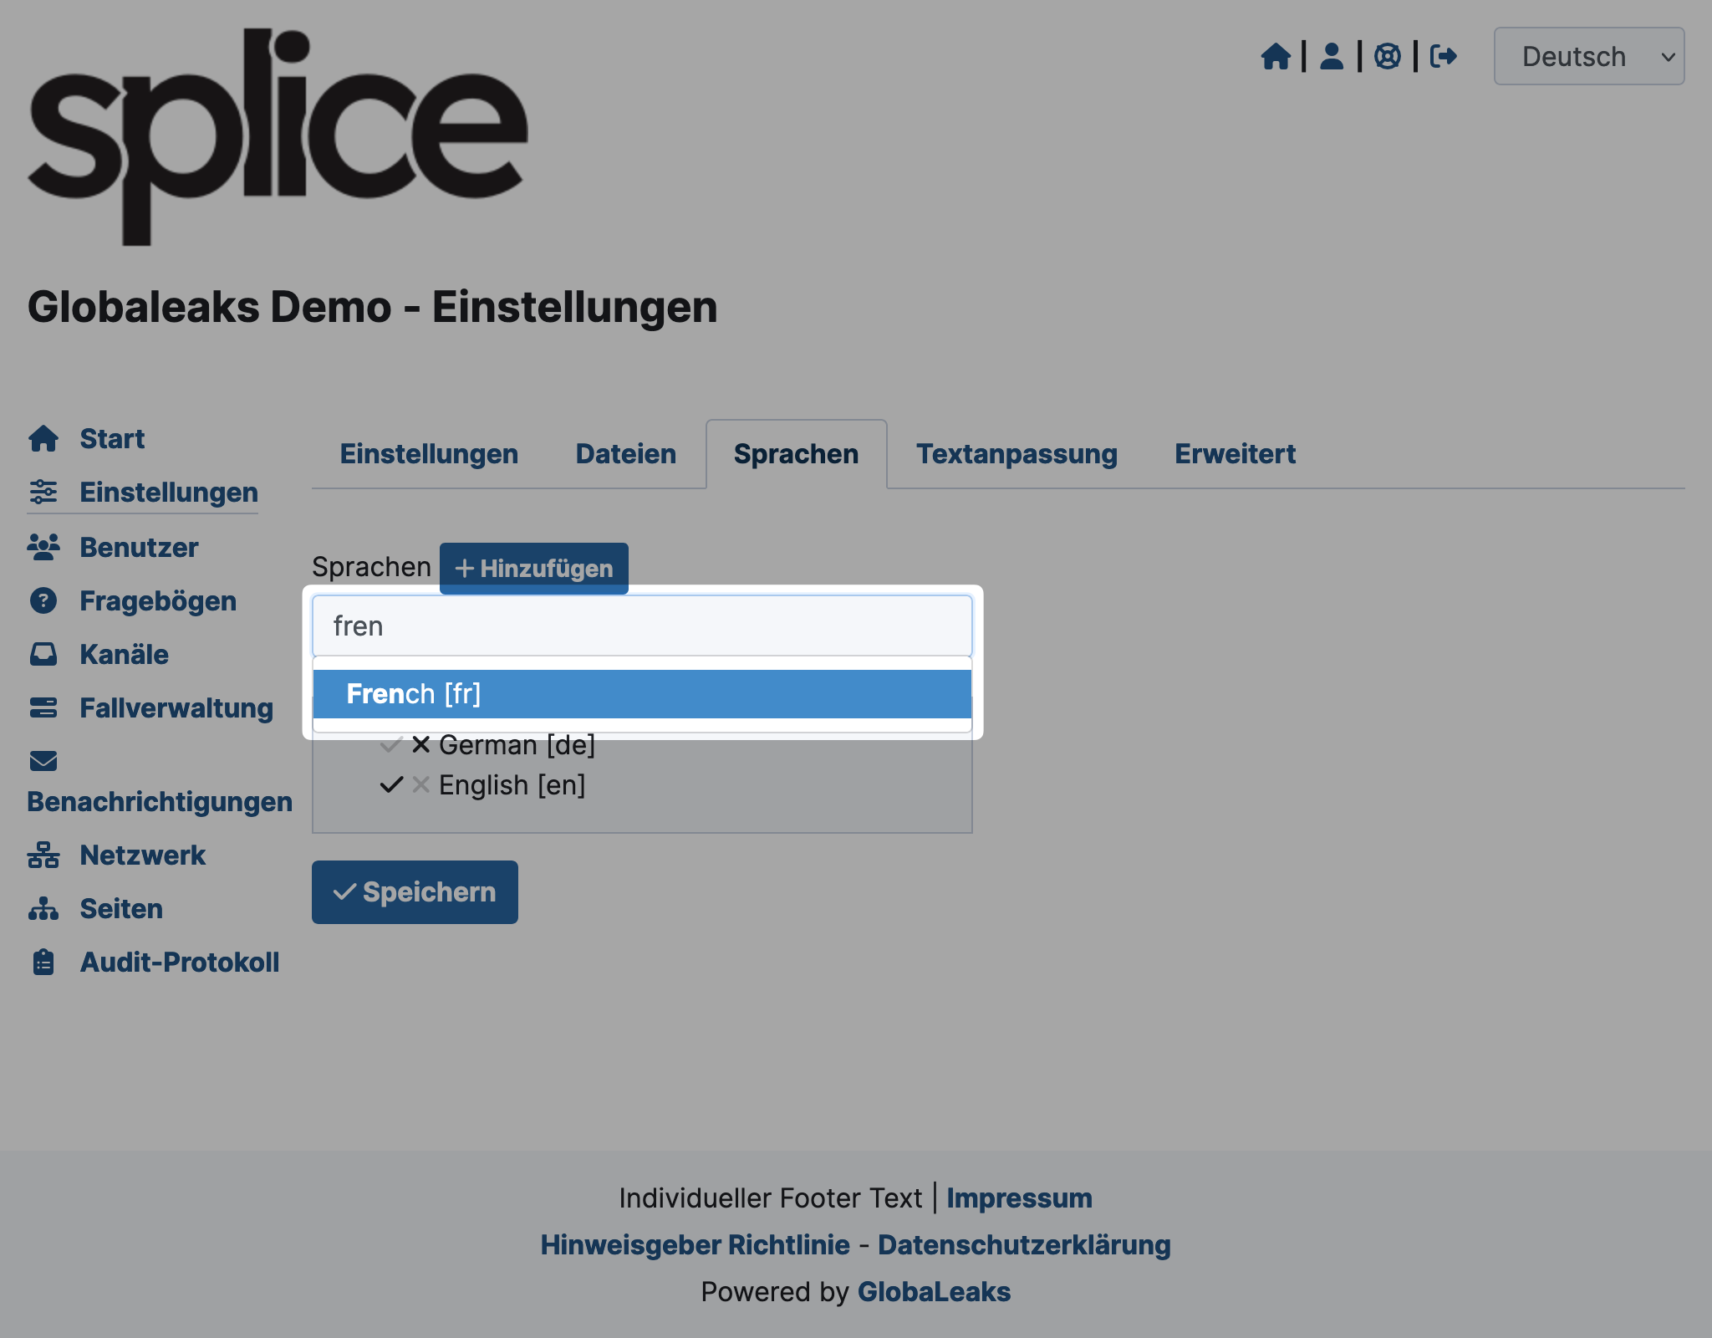Viewport: 1712px width, 1338px height.
Task: Click the logout icon in header
Action: (1444, 56)
